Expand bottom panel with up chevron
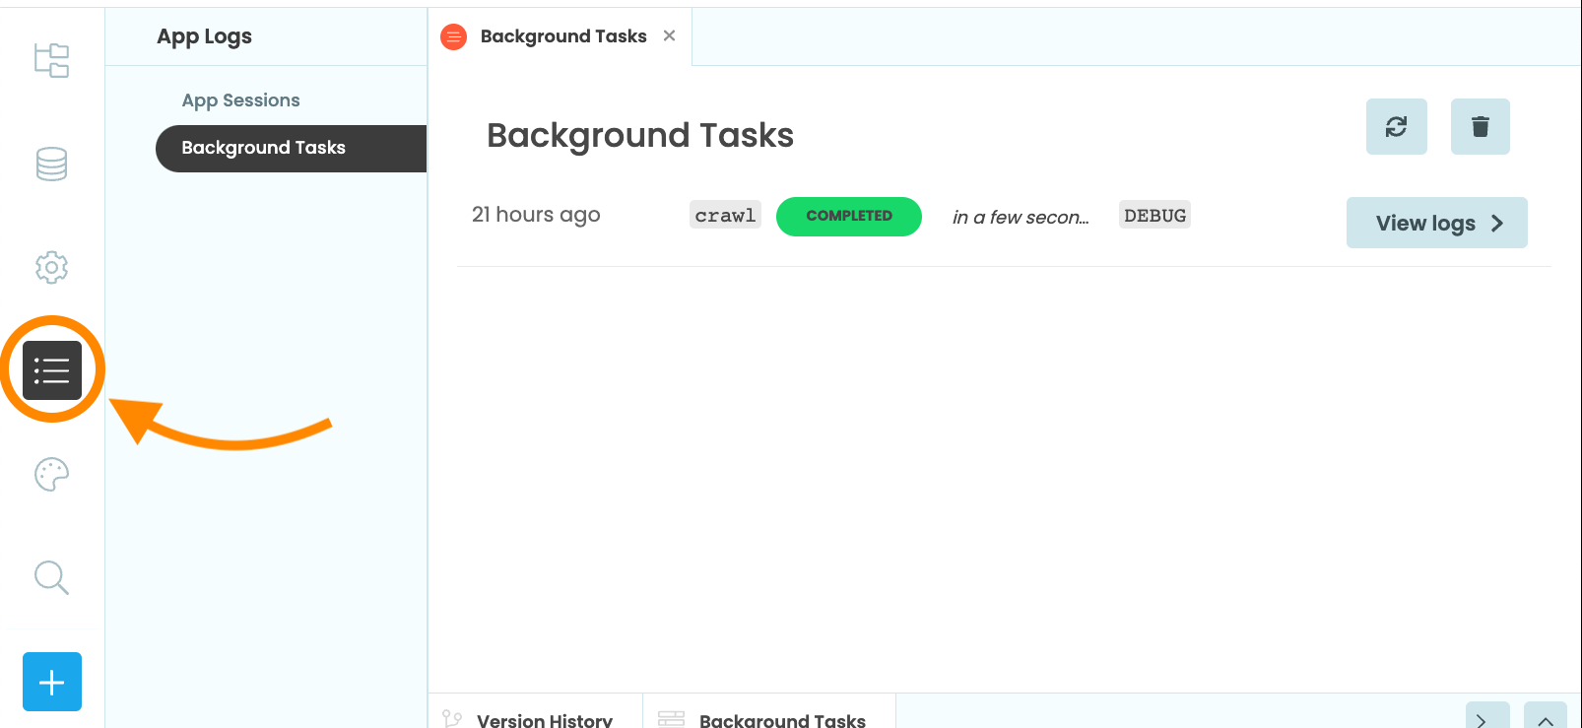Image resolution: width=1582 pixels, height=728 pixels. 1545,719
